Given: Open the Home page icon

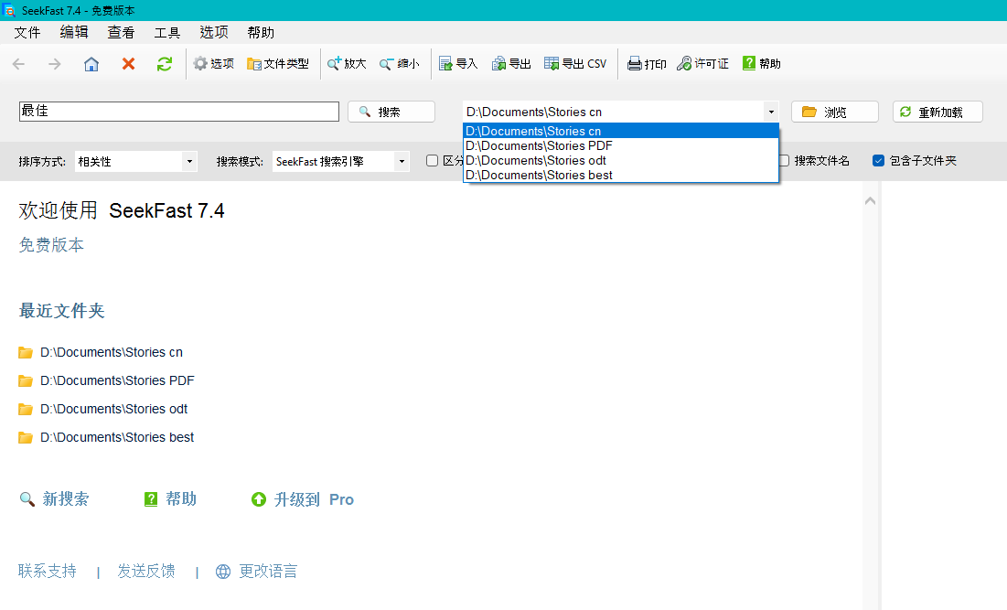Looking at the screenshot, I should [91, 64].
